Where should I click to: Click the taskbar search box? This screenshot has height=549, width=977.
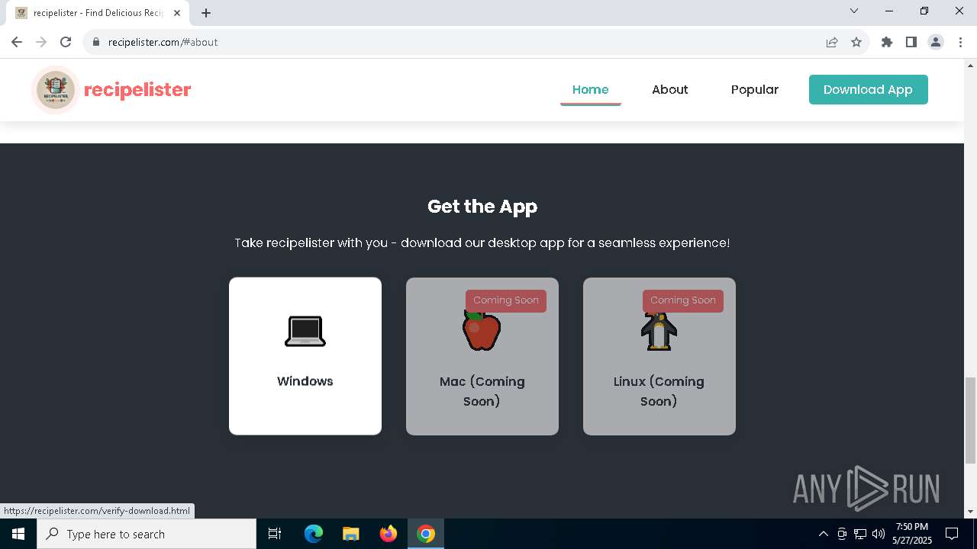click(147, 534)
